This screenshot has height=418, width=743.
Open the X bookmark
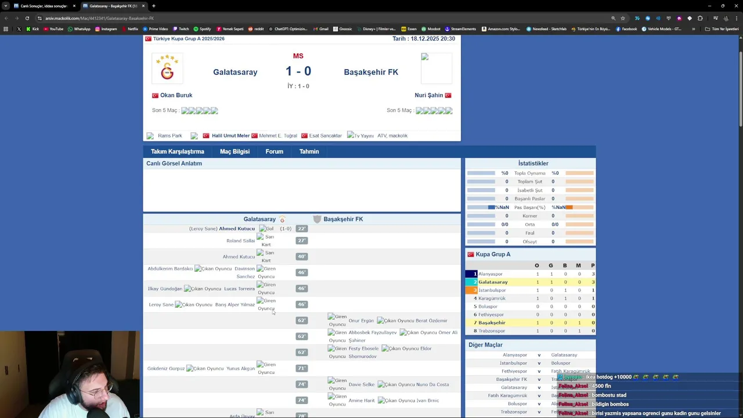19,29
